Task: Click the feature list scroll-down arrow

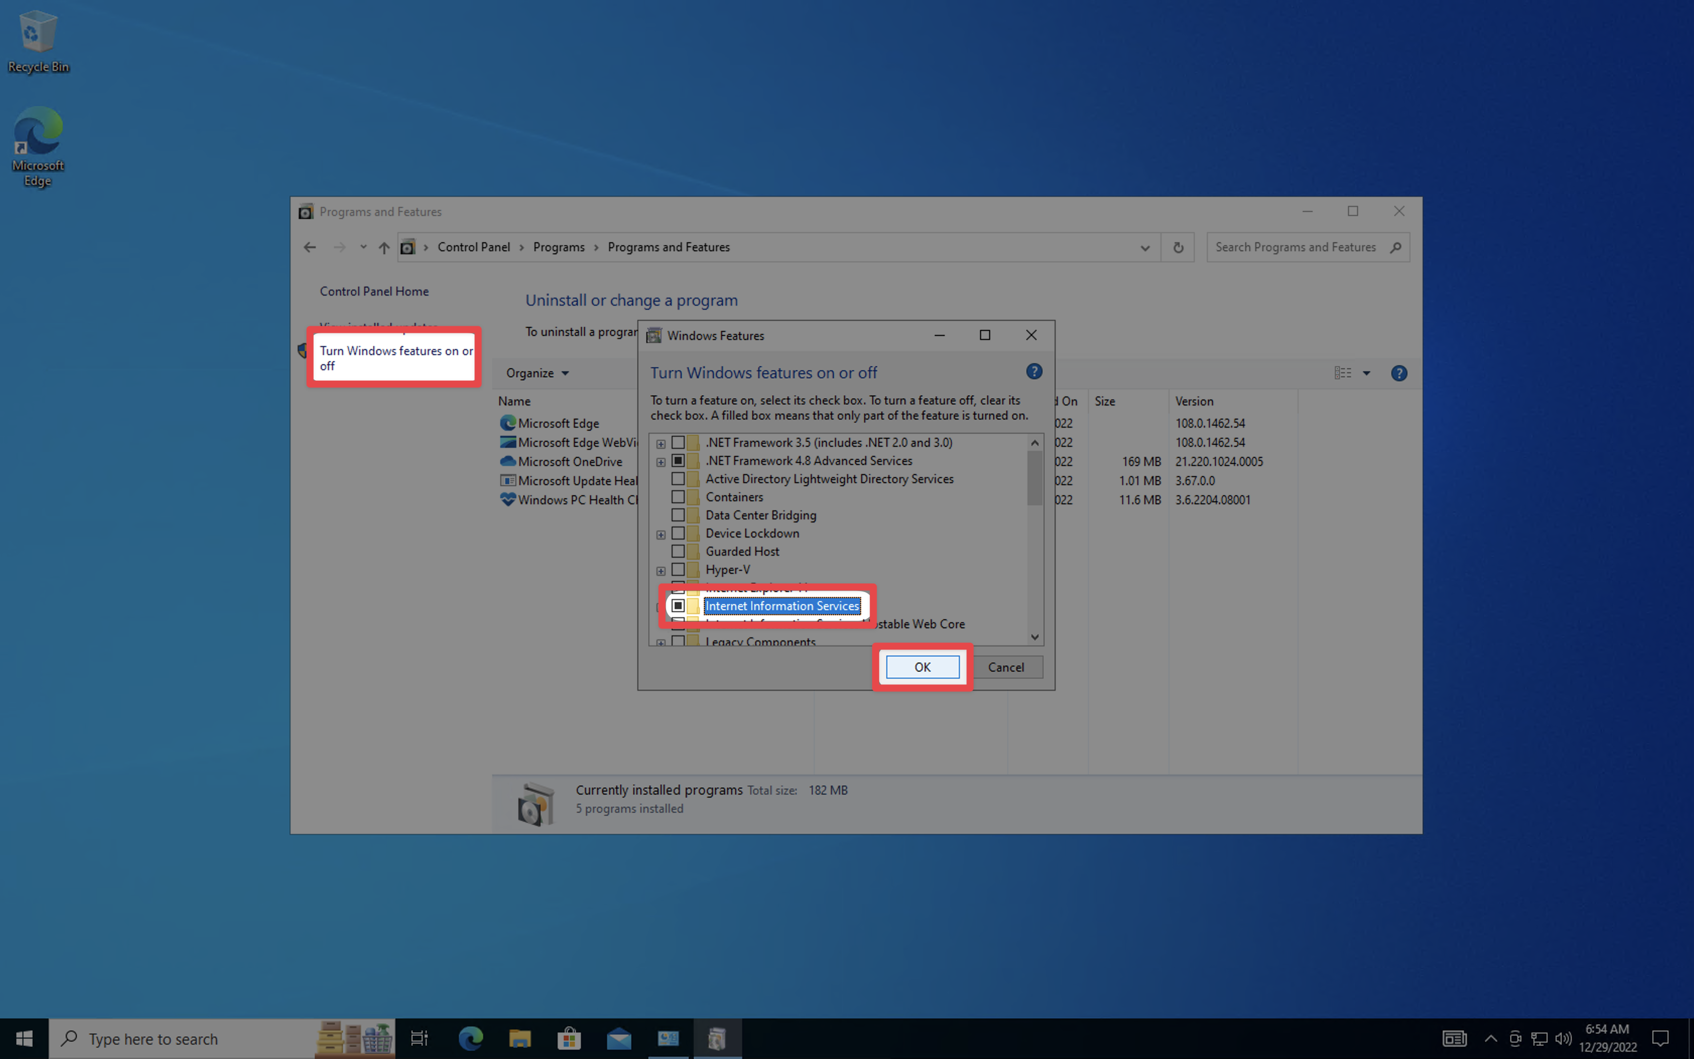Action: click(1035, 636)
